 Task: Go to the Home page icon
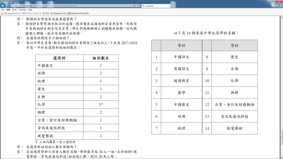pyautogui.click(x=273, y=6)
